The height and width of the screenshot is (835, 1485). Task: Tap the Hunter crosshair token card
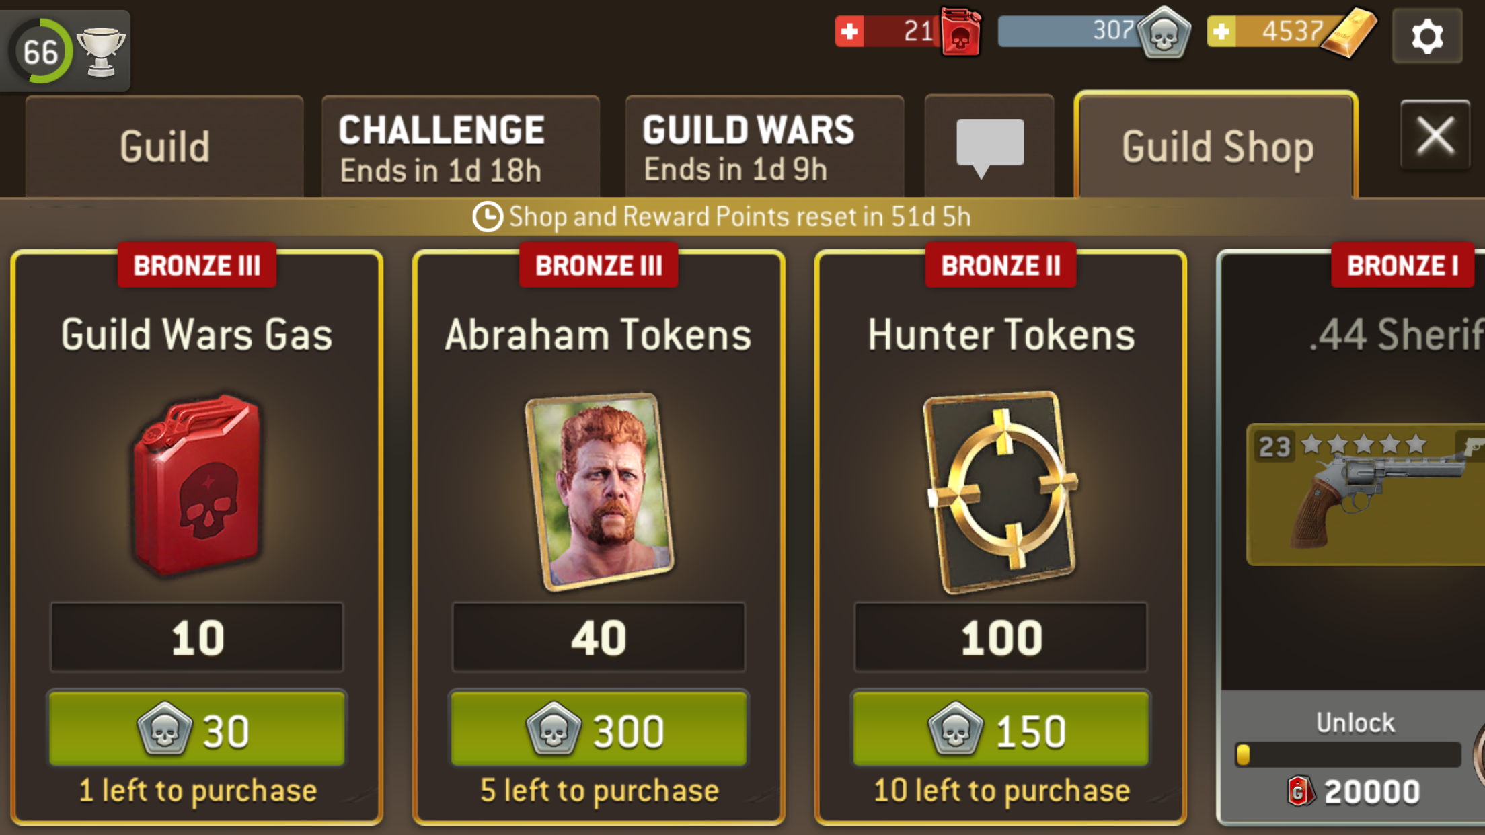pyautogui.click(x=1001, y=493)
